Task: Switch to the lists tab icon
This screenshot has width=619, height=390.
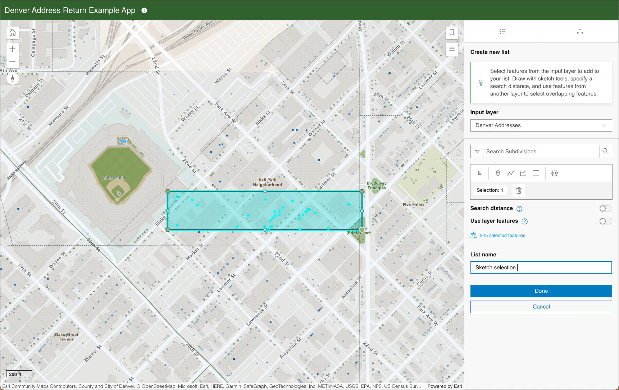Action: [x=502, y=32]
